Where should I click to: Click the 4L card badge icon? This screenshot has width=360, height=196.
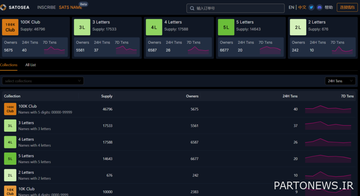[x=154, y=27]
